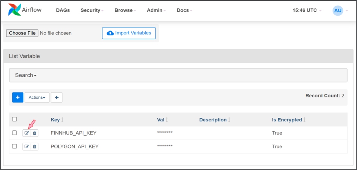Toggle the select-all checkbox in header

pyautogui.click(x=15, y=119)
